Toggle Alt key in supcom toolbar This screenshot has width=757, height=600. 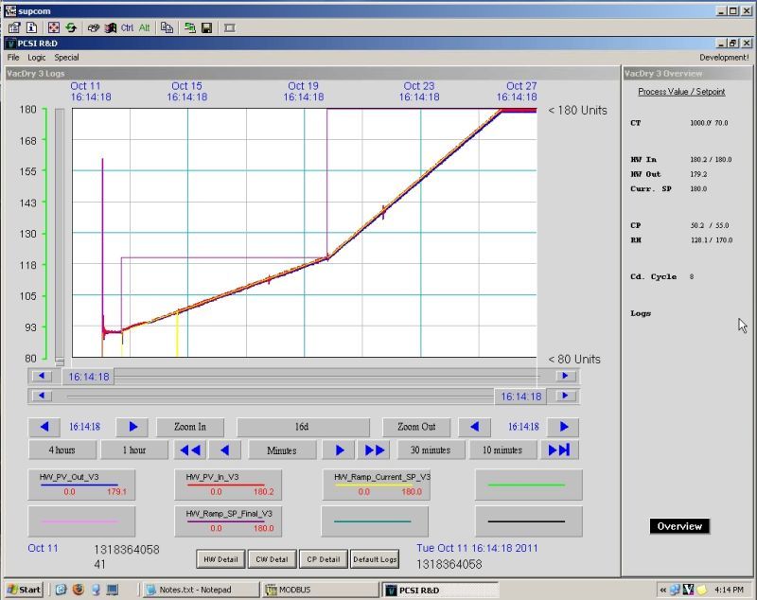pos(145,28)
